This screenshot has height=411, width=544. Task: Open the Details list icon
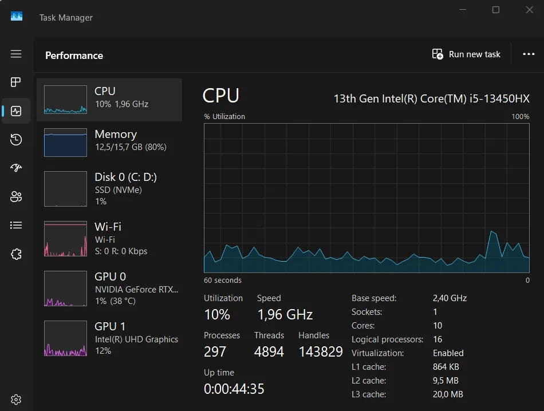tap(16, 226)
